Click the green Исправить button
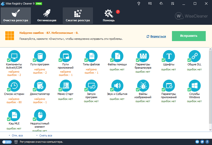Viewport: 212px width, 145px height. [x=189, y=36]
